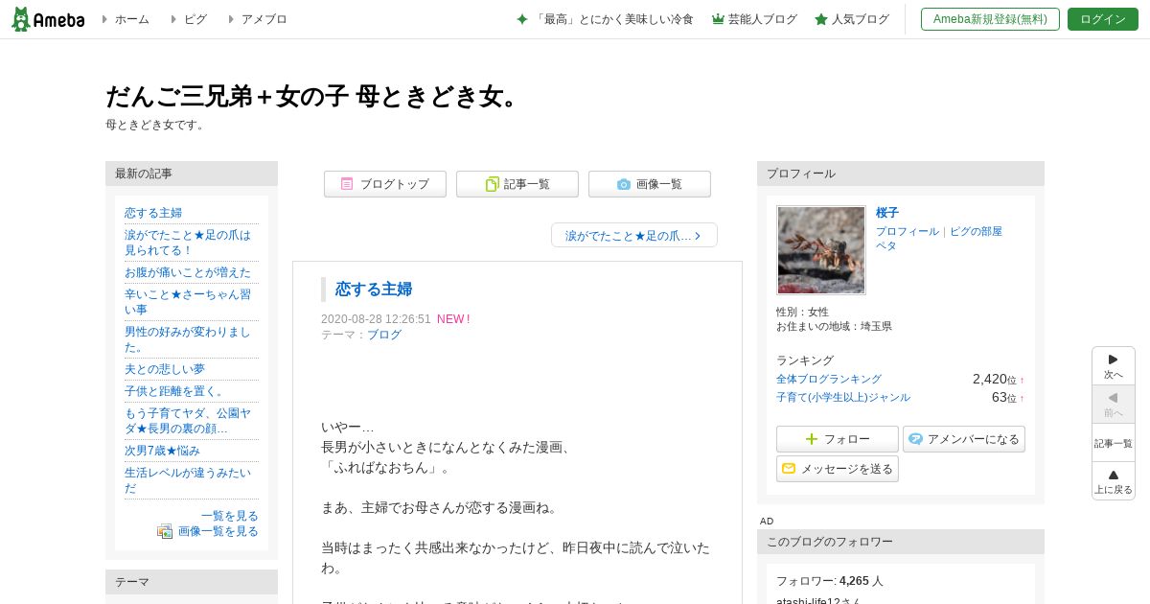The height and width of the screenshot is (604, 1150).
Task: Open sidebar article 夫との悲しい夢
Action: click(165, 369)
